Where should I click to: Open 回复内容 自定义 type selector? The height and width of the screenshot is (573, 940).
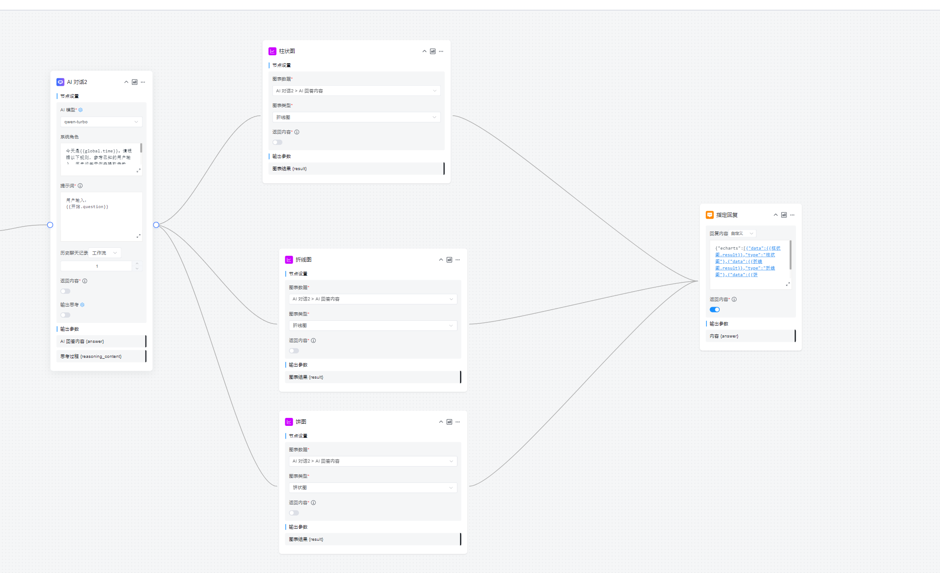(x=742, y=233)
